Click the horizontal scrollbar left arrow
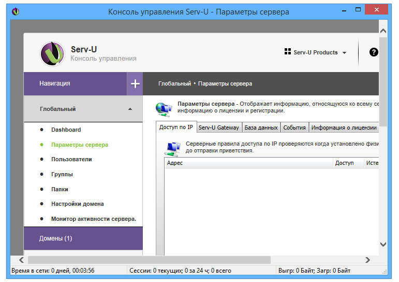 pyautogui.click(x=21, y=260)
